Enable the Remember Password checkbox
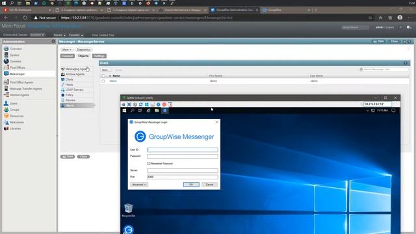This screenshot has width=416, height=234. (x=149, y=164)
